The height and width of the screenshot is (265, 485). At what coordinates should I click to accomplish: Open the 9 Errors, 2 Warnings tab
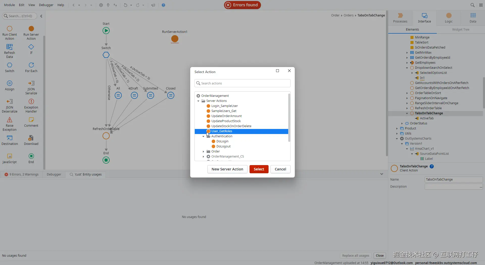[21, 174]
